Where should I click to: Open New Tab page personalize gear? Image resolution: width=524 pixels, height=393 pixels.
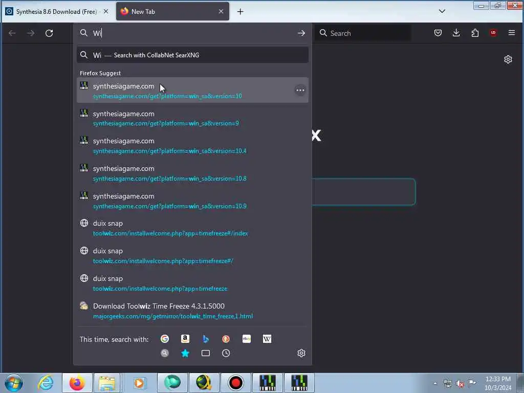[508, 59]
